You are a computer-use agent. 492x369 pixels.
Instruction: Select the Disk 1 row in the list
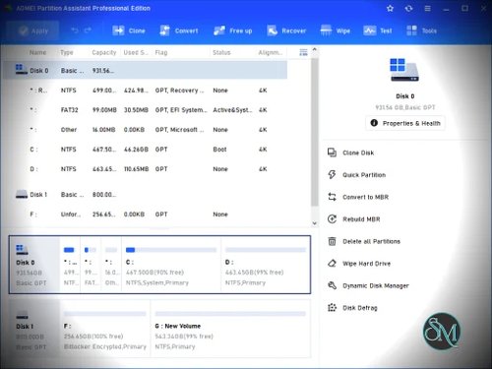(146, 195)
